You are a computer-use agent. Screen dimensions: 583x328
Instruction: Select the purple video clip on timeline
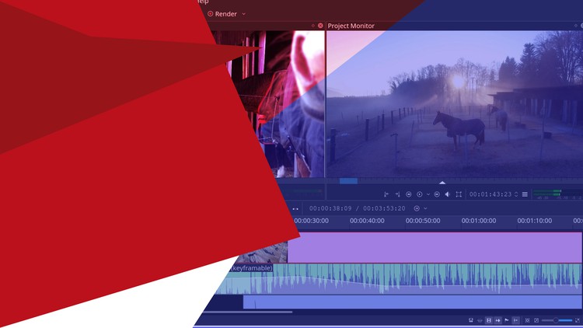435,247
